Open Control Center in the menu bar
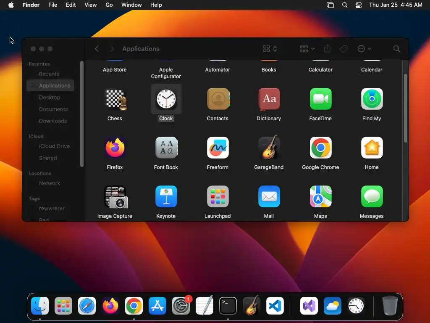Image resolution: width=430 pixels, height=323 pixels. [359, 5]
